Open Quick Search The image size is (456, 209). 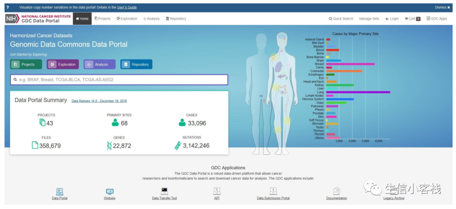pos(341,19)
